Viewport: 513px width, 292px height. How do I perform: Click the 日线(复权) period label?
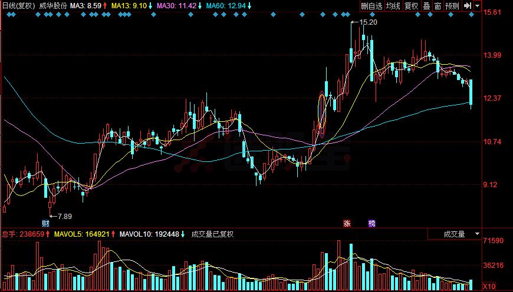point(18,5)
